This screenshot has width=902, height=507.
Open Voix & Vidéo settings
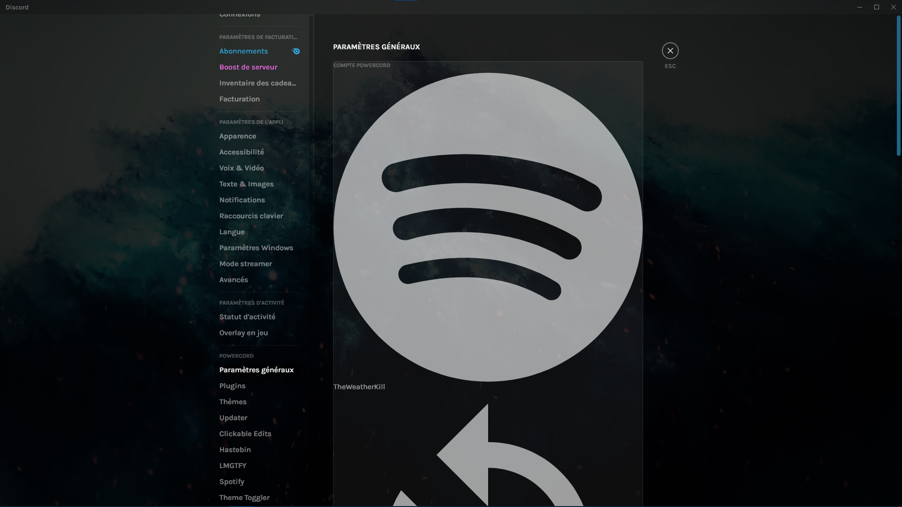click(259, 168)
